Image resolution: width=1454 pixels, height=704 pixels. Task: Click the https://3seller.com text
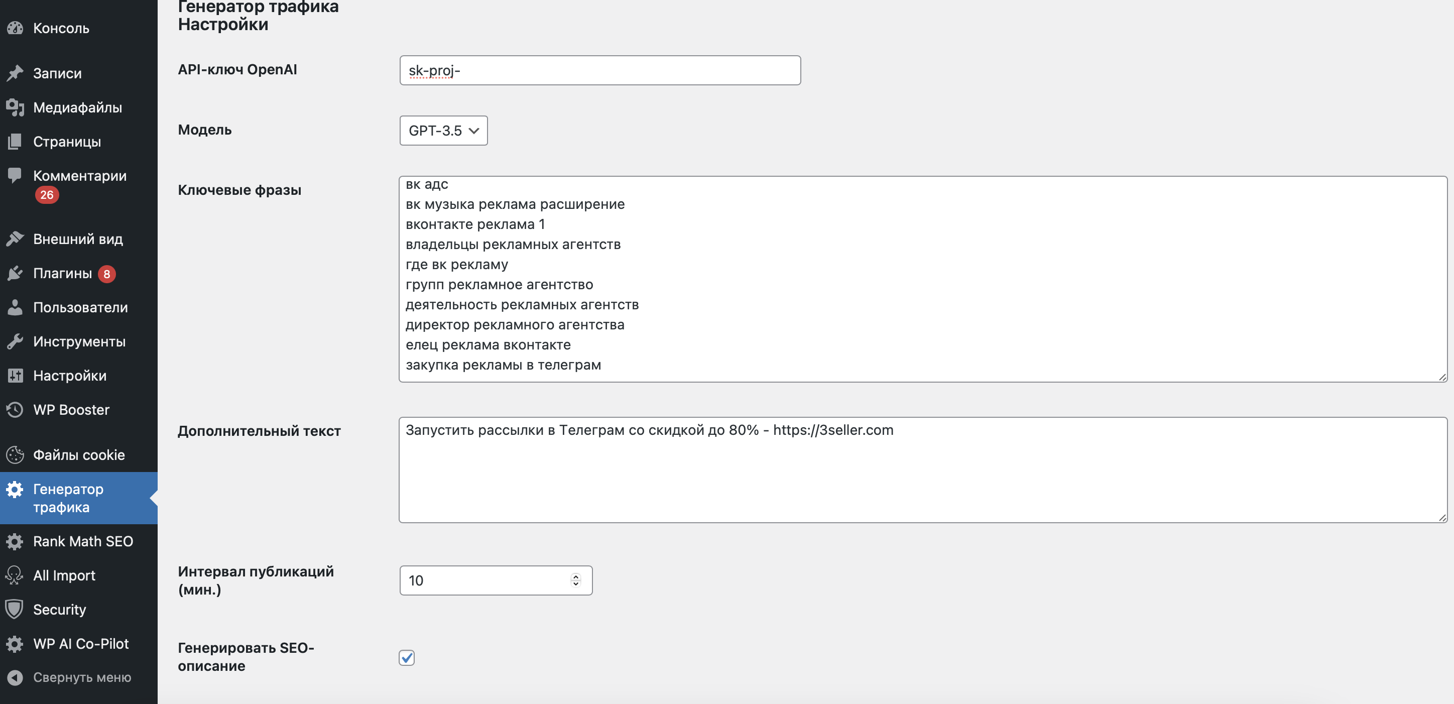[833, 430]
